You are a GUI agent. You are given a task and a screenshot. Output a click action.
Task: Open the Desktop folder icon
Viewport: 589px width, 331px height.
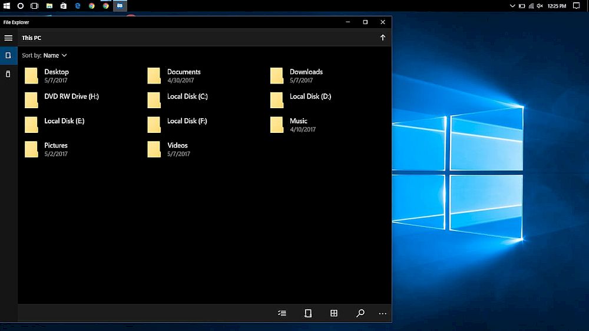coord(31,75)
